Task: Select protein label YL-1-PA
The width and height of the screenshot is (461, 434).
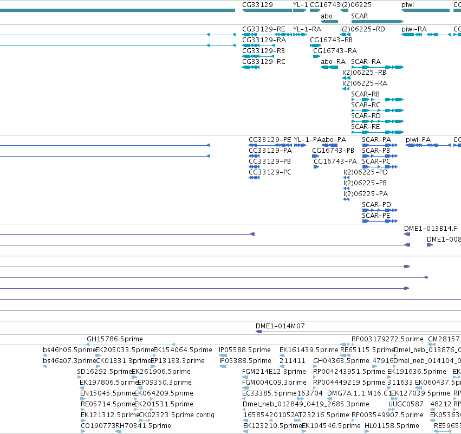Action: point(308,140)
